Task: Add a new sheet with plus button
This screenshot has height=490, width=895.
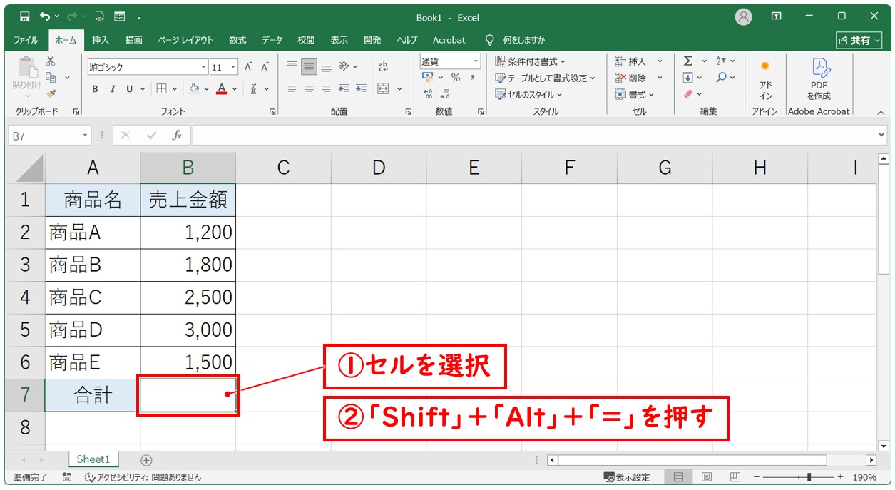Action: pos(146,460)
